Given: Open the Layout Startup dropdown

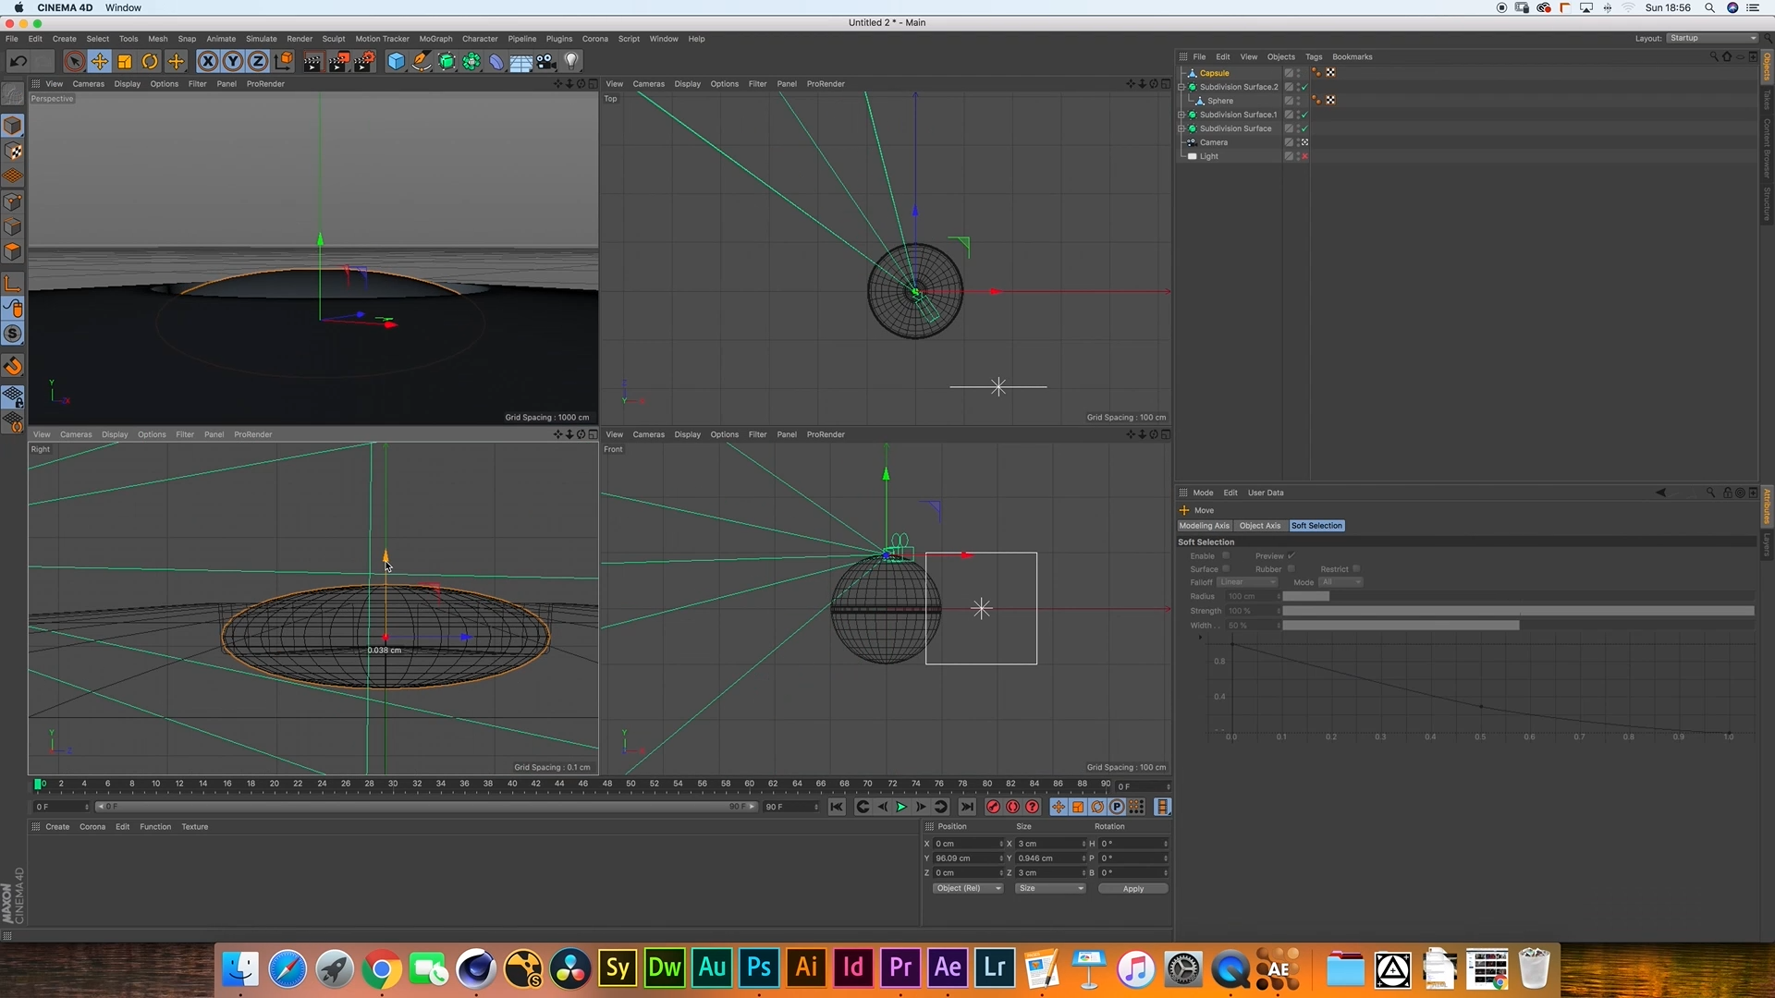Looking at the screenshot, I should click(1712, 38).
